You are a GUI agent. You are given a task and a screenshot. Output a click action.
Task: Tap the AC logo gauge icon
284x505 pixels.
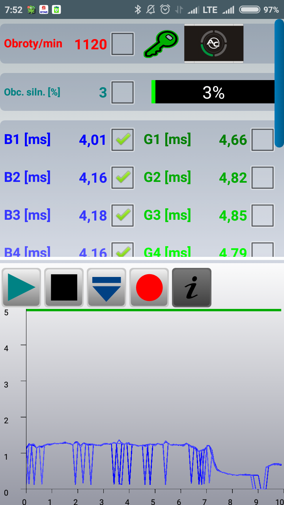[213, 43]
